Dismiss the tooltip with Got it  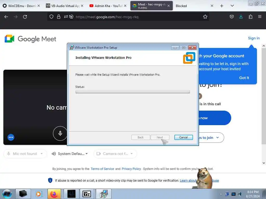pyautogui.click(x=244, y=78)
